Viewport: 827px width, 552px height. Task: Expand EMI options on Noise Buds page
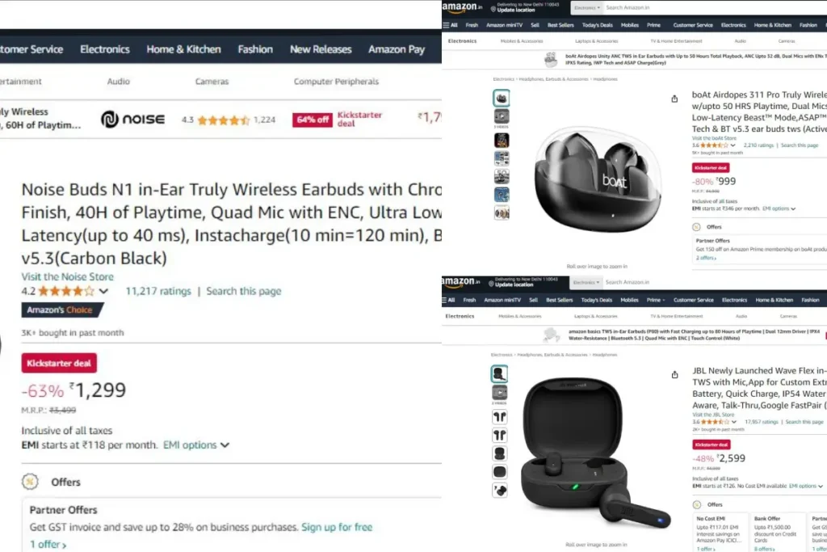(196, 445)
